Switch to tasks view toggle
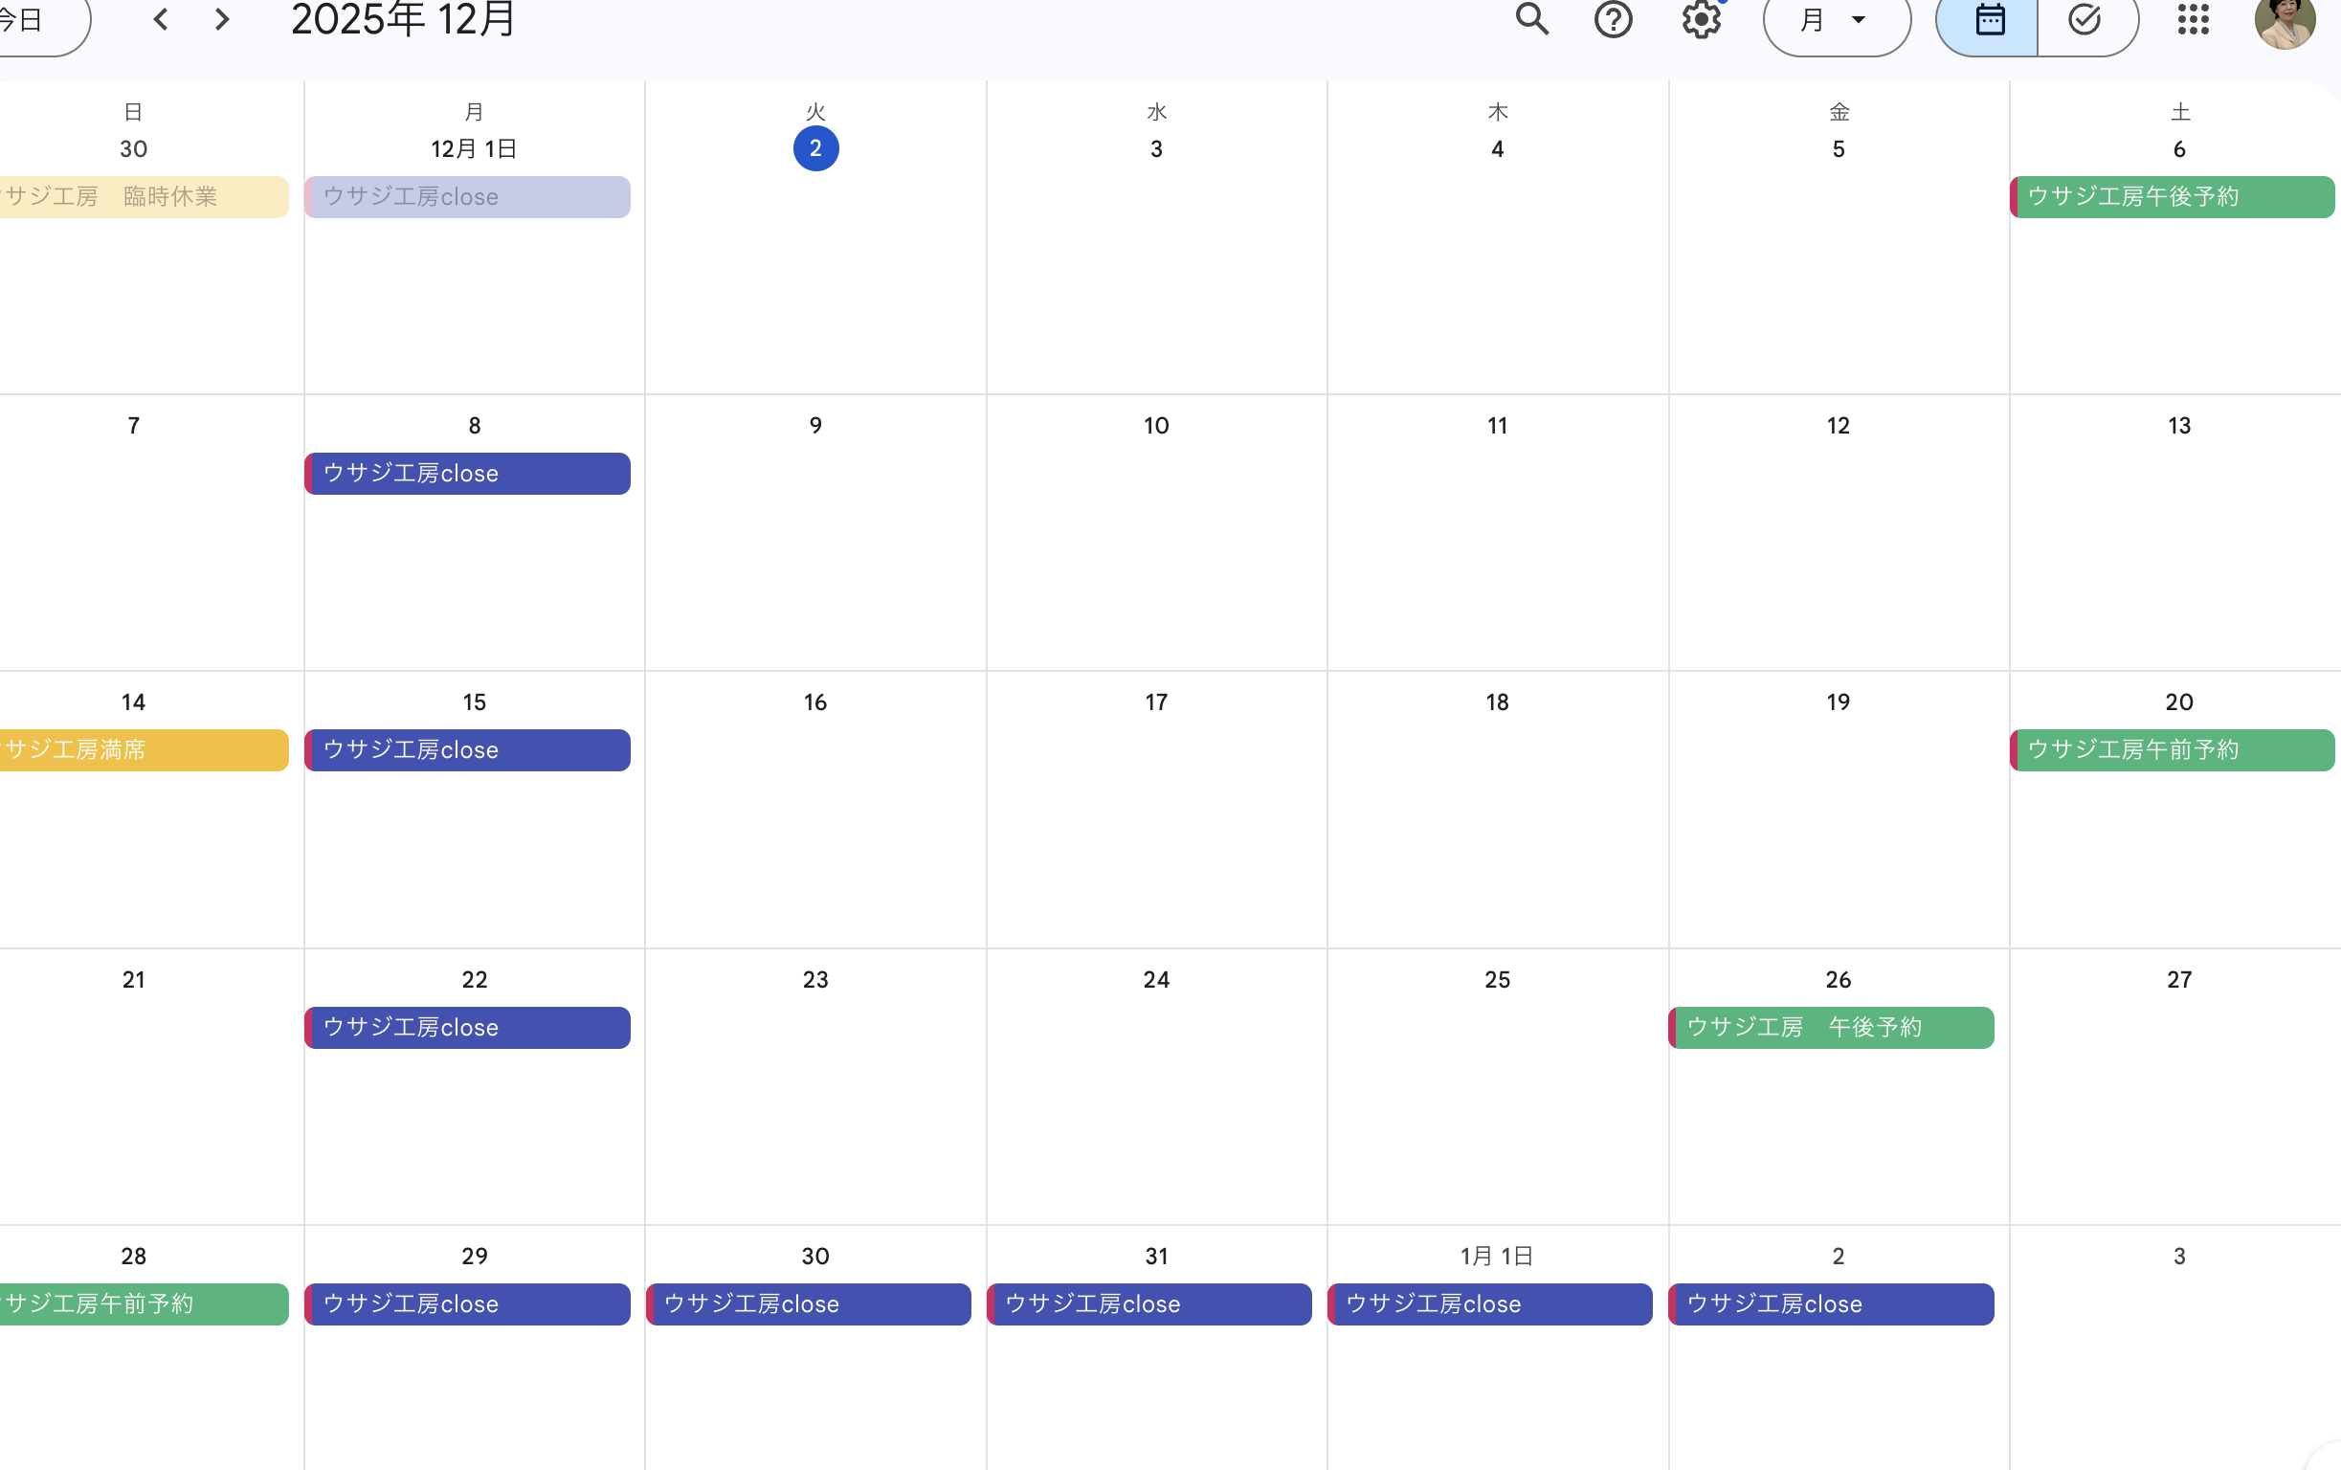 [2085, 19]
